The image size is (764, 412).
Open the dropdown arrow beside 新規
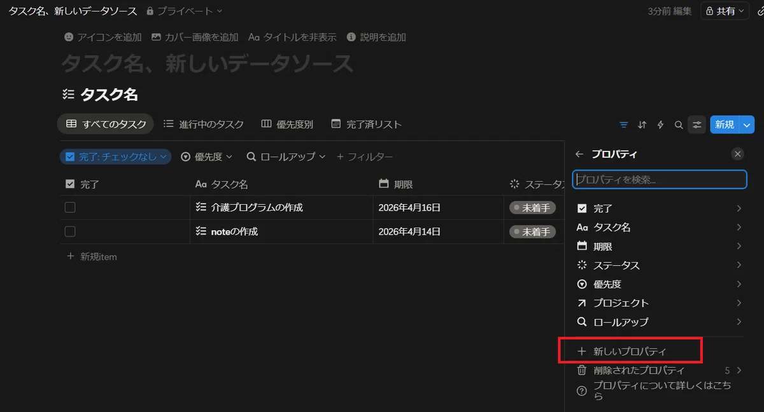pos(747,125)
